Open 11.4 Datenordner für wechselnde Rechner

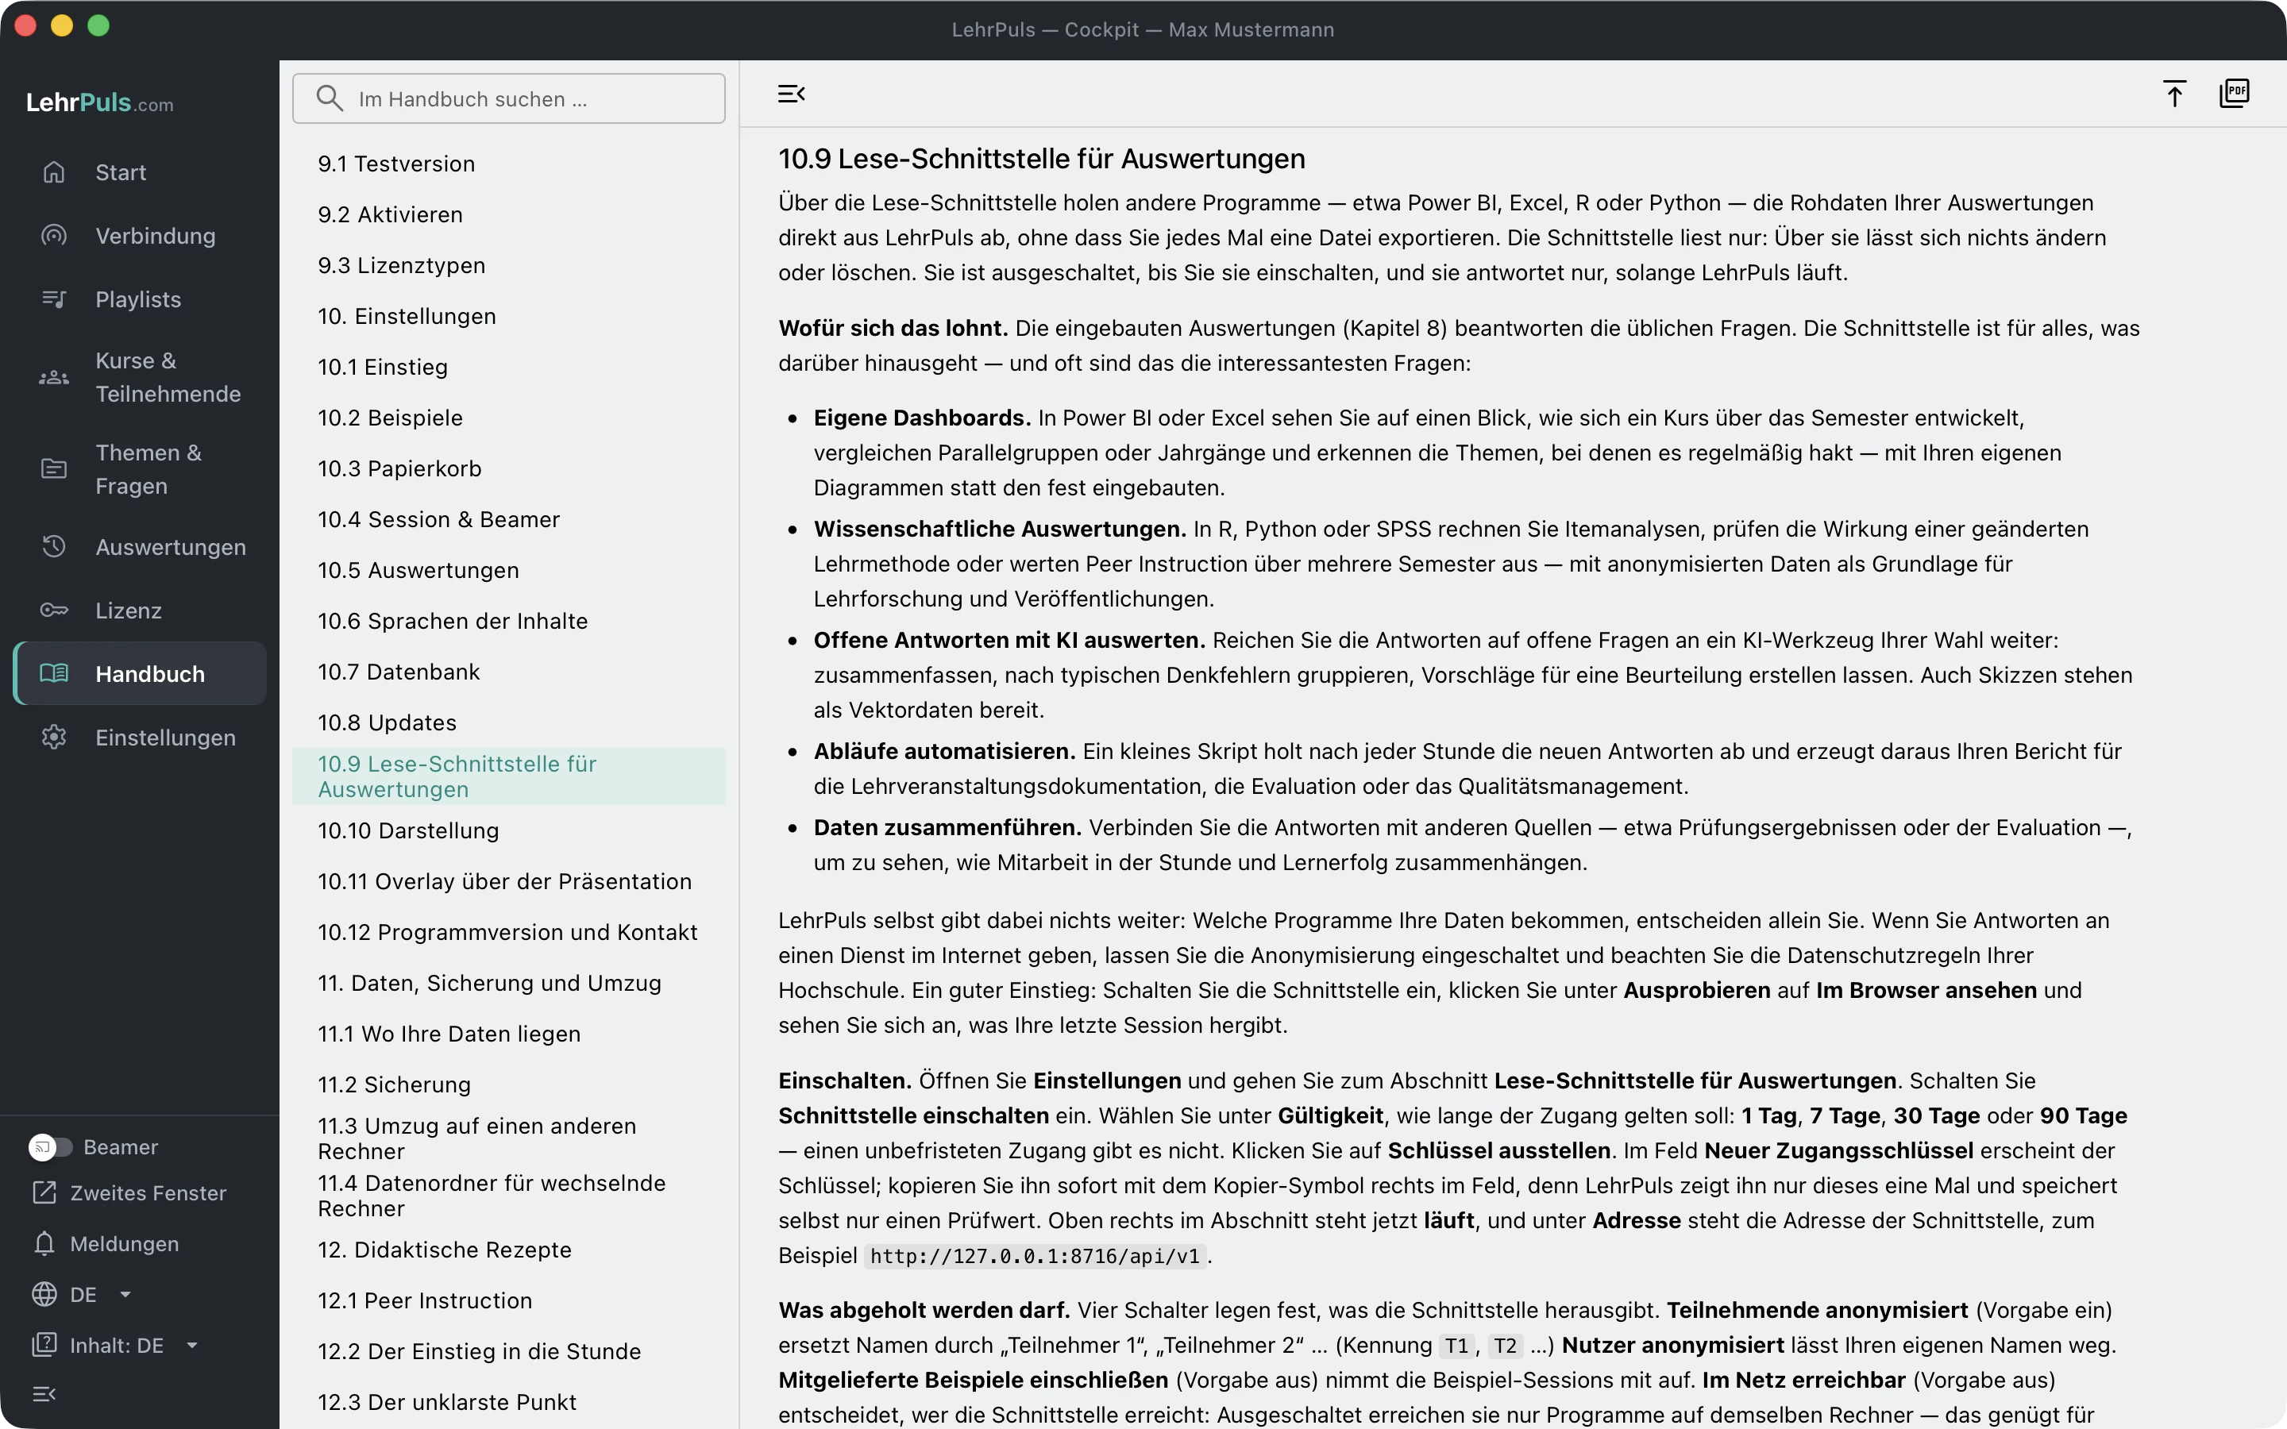click(508, 1196)
